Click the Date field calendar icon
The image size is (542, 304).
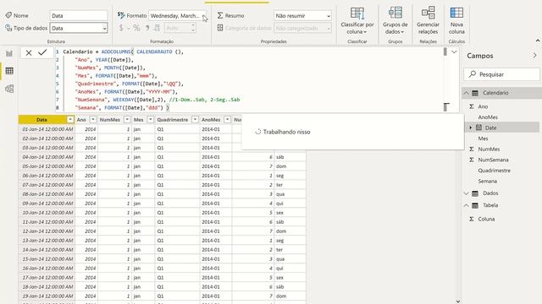478,128
